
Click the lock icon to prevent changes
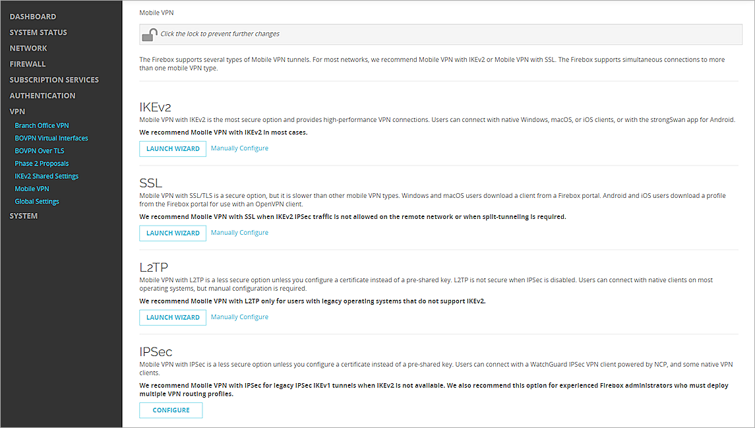(150, 34)
